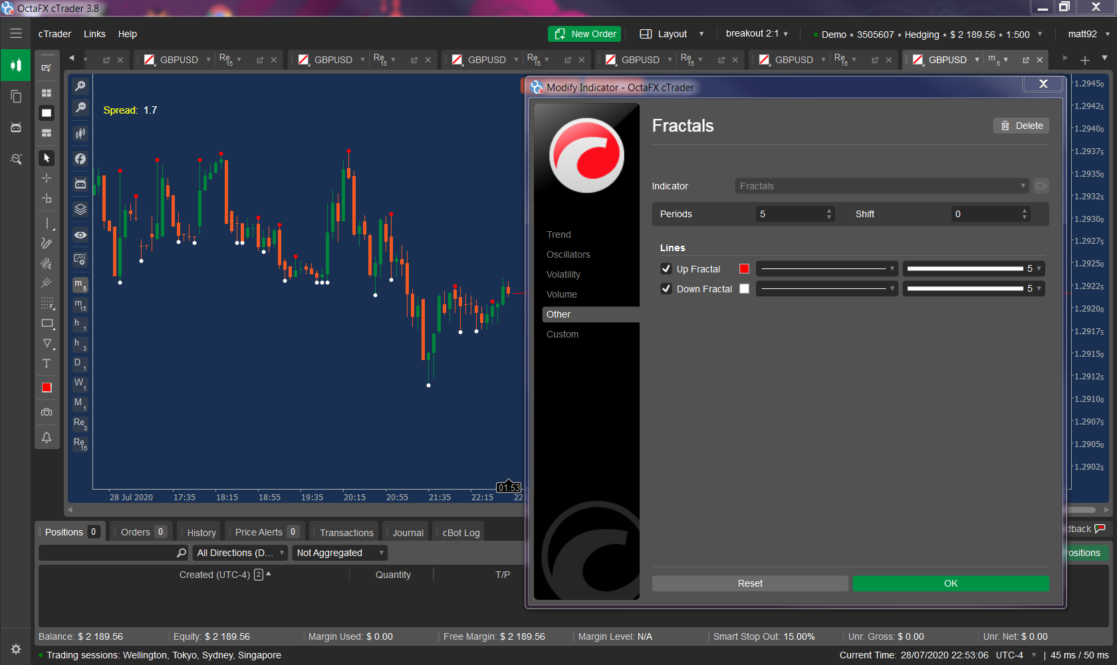The height and width of the screenshot is (665, 1117).
Task: Open price alerts bell icon
Action: click(47, 437)
